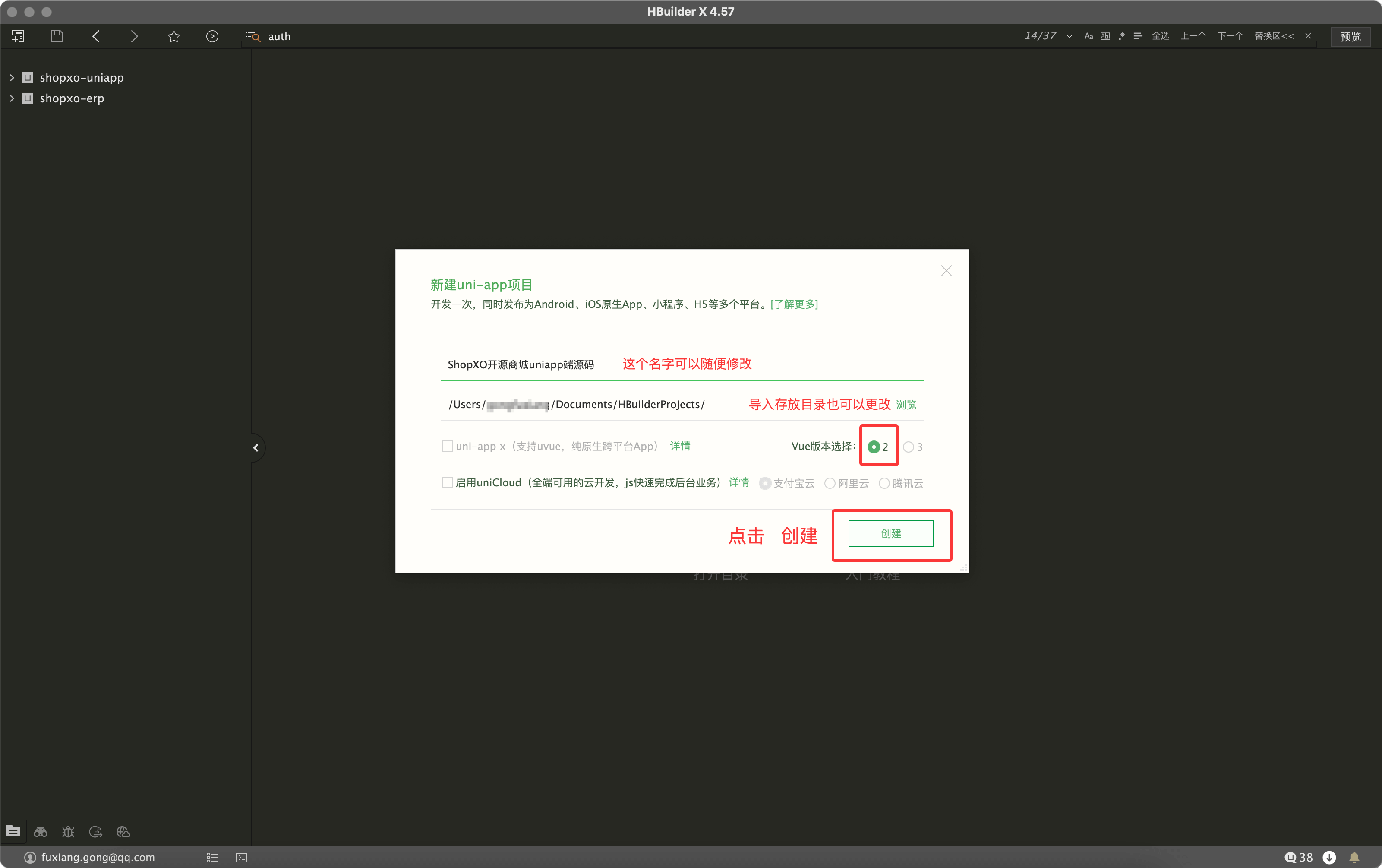Screen dimensions: 1382x868
Task: Open project explorer folder tab
Action: click(x=13, y=831)
